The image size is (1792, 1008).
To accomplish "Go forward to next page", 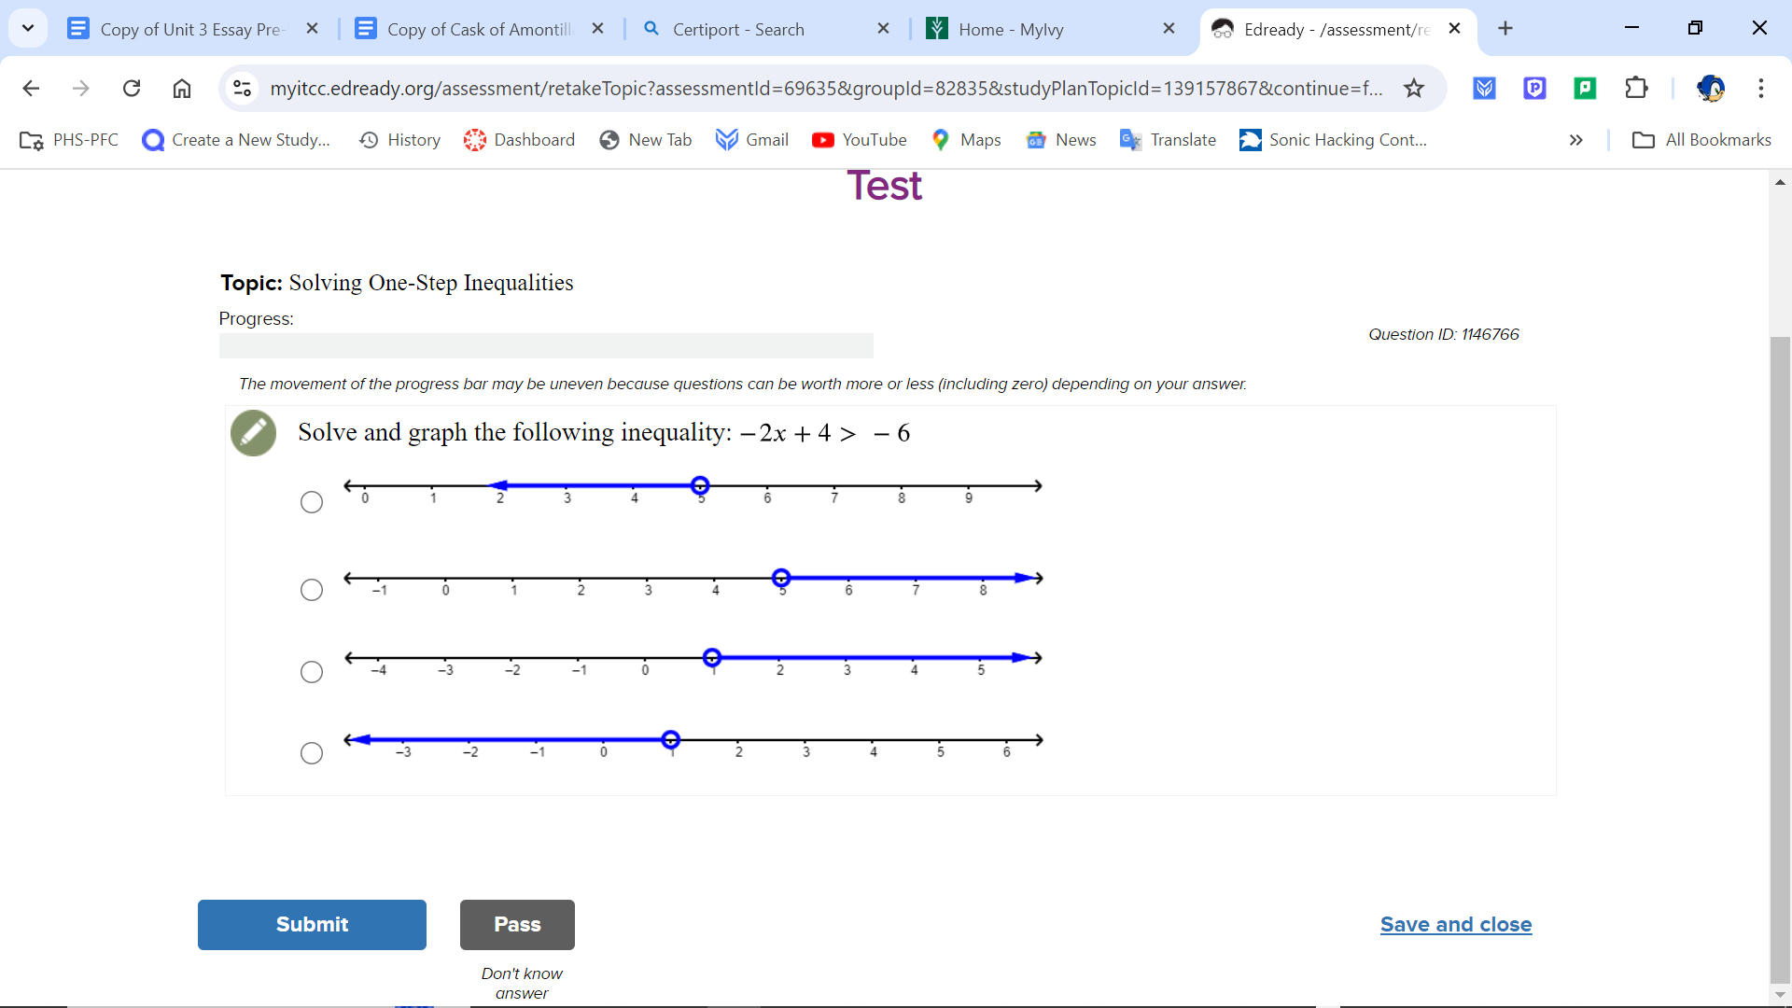I will (x=81, y=88).
